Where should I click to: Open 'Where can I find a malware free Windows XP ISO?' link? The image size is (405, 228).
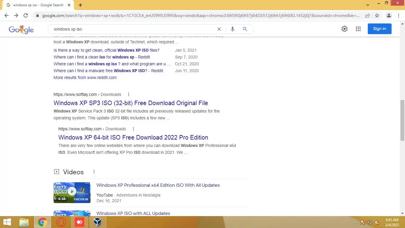(x=108, y=71)
